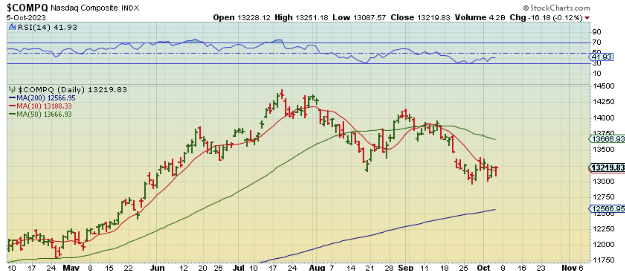This screenshot has width=625, height=271.
Task: Click the 41.93 RSI value tag on the axis
Action: 601,57
